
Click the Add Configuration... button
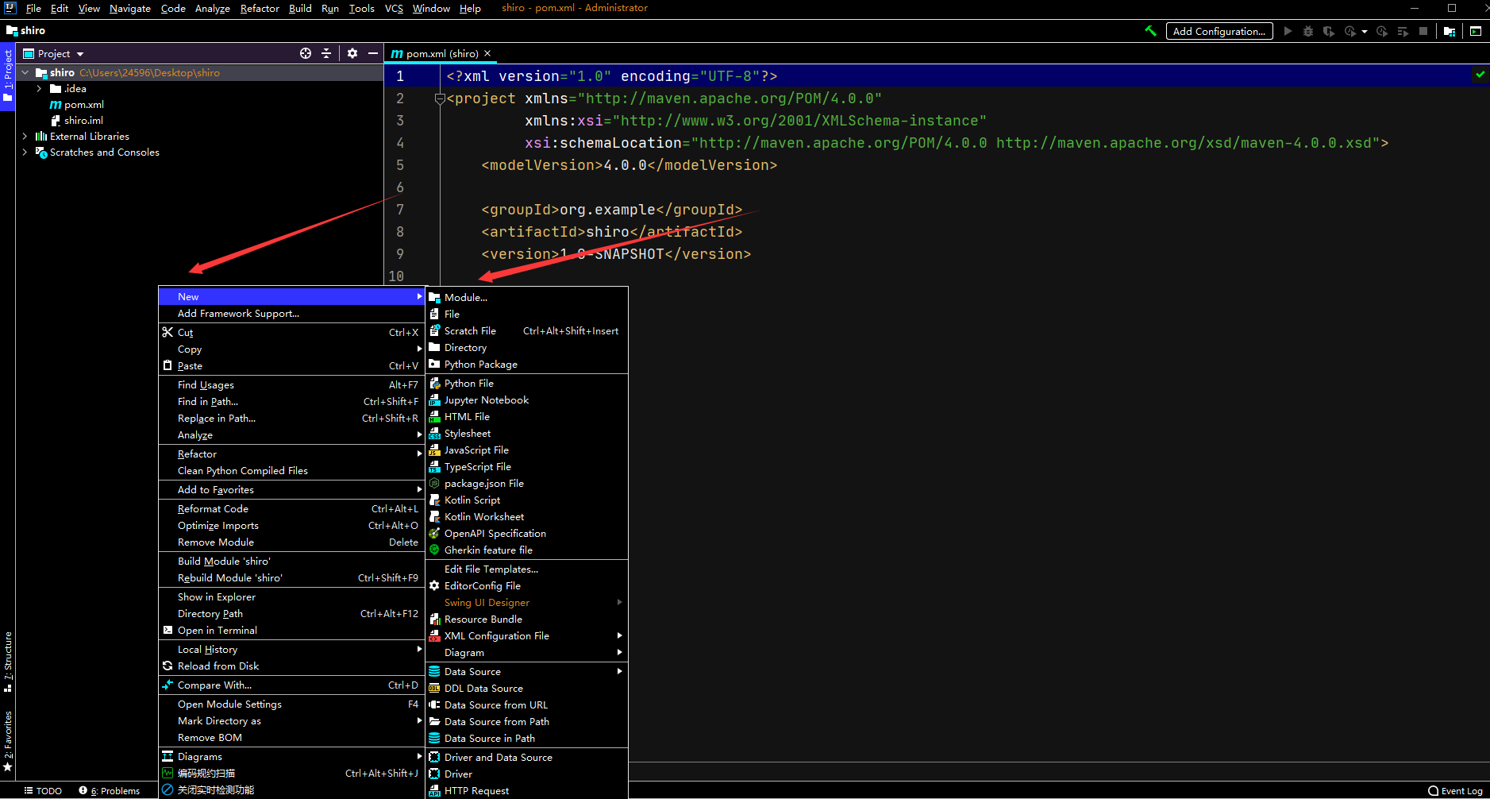[x=1219, y=31]
